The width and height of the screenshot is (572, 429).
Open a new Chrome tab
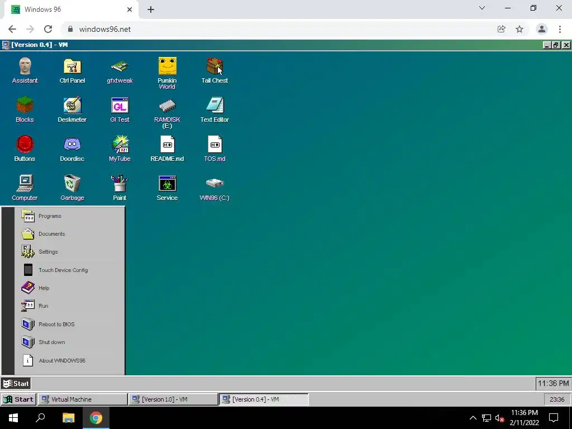(x=151, y=9)
